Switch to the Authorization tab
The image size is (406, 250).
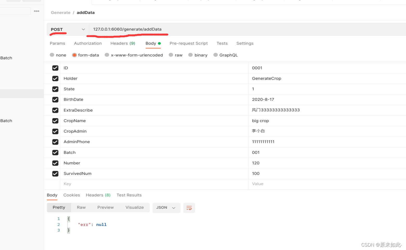(88, 43)
